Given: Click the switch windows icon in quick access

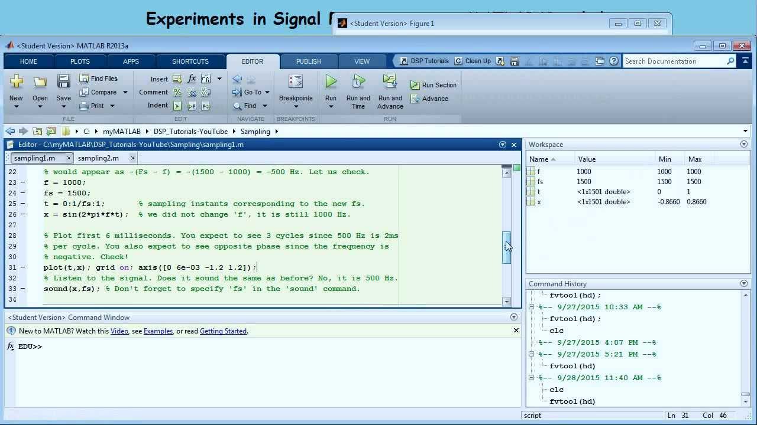Looking at the screenshot, I should click(600, 61).
